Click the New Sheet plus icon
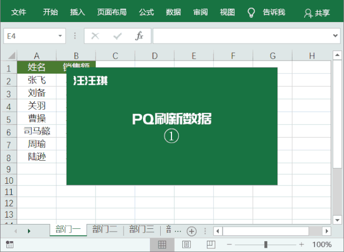344x252 pixels. pyautogui.click(x=191, y=231)
